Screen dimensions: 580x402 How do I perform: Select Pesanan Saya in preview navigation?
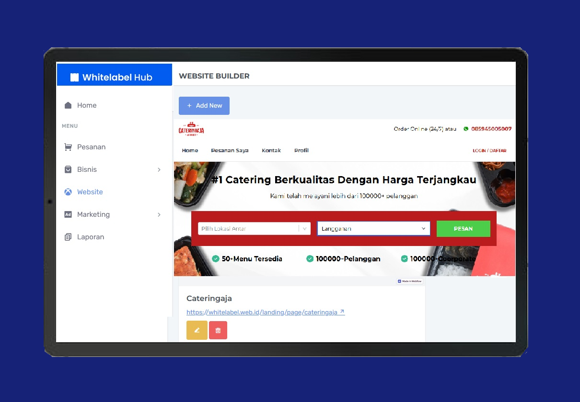point(230,150)
